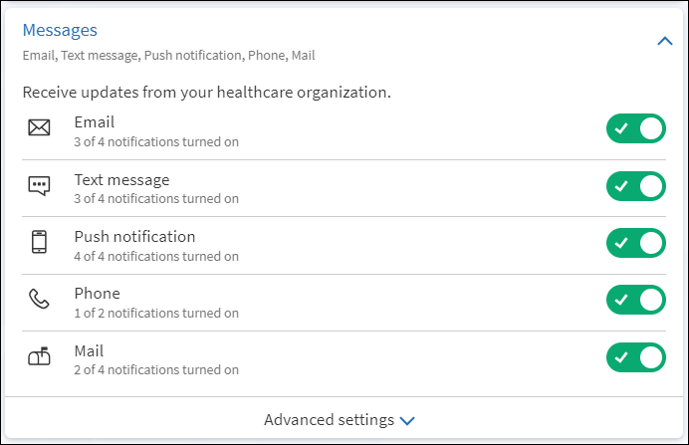This screenshot has height=445, width=689.
Task: Click the Advanced settings down chevron
Action: 407,421
